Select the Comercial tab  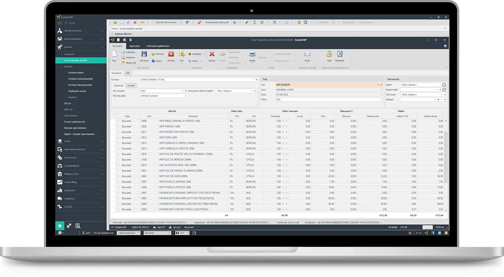(x=118, y=85)
